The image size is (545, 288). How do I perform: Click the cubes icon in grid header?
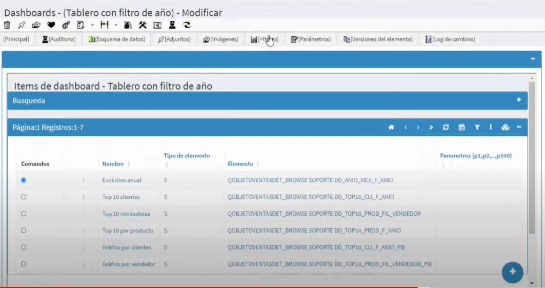506,128
